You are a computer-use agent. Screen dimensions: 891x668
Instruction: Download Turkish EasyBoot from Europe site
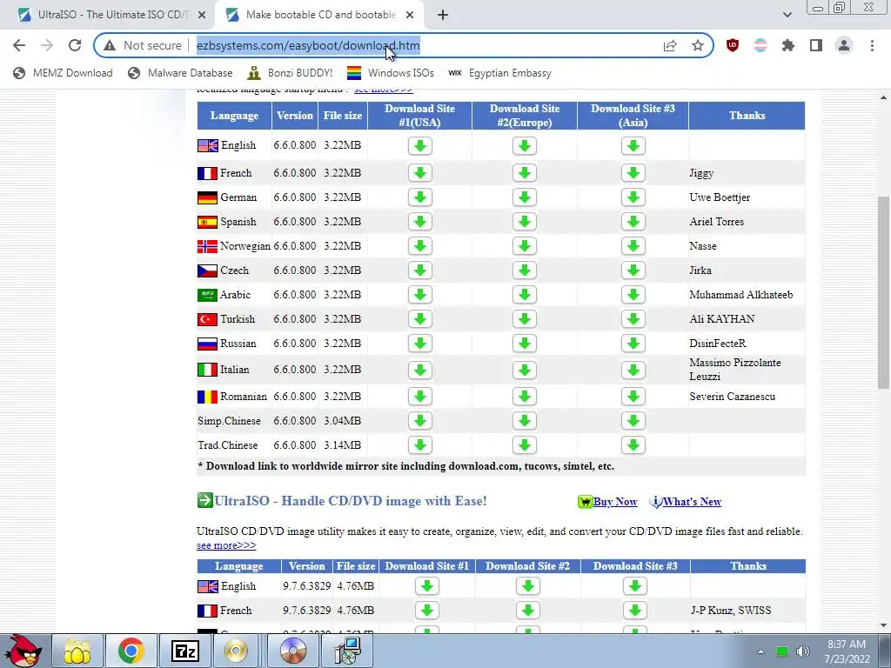click(x=525, y=319)
